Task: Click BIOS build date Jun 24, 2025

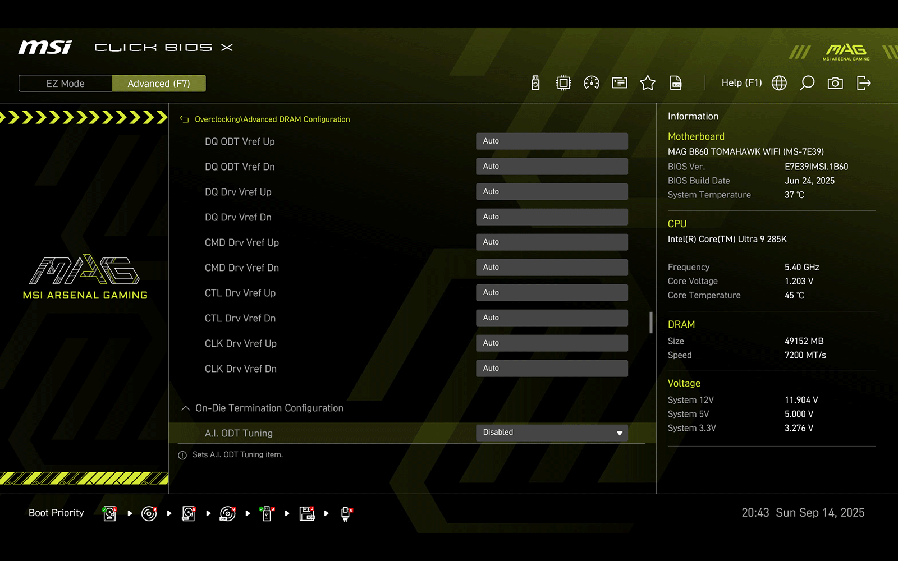Action: pos(809,181)
